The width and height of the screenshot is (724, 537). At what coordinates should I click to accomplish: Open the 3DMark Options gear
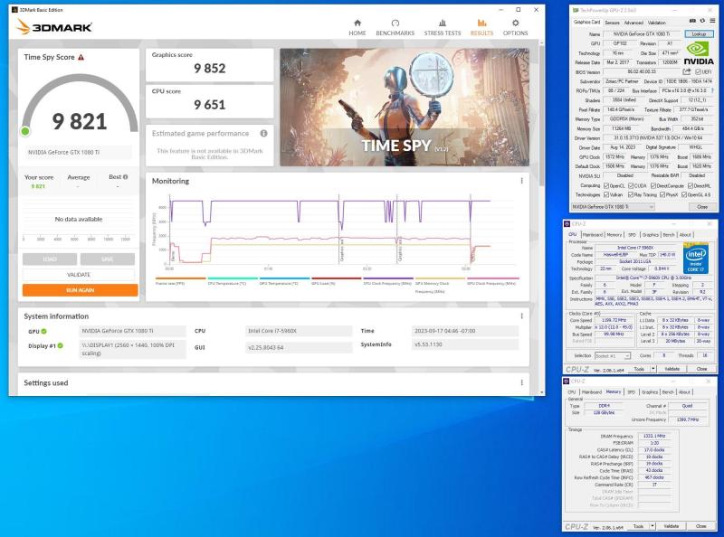click(515, 26)
